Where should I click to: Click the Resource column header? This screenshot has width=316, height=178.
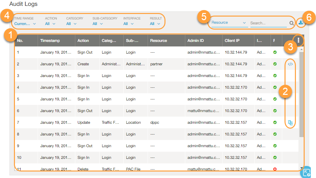166,41
